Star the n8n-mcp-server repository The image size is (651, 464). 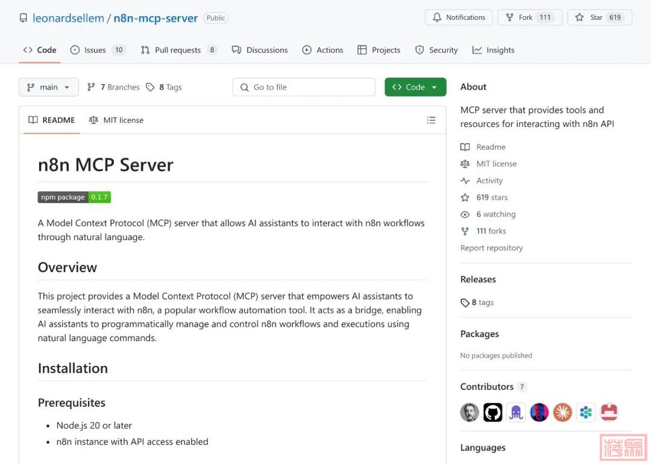click(599, 17)
